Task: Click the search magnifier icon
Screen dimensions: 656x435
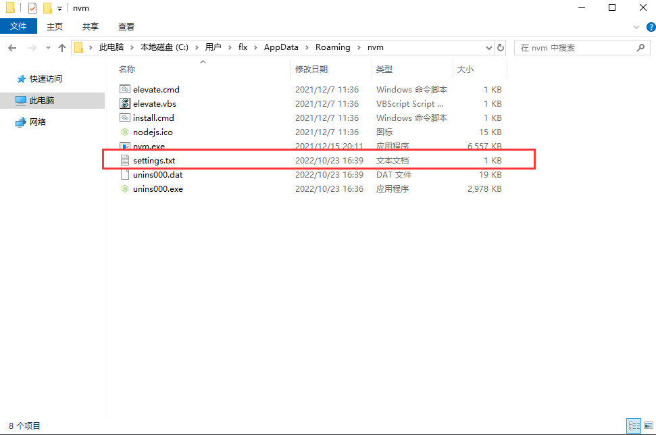Action: pyautogui.click(x=640, y=48)
